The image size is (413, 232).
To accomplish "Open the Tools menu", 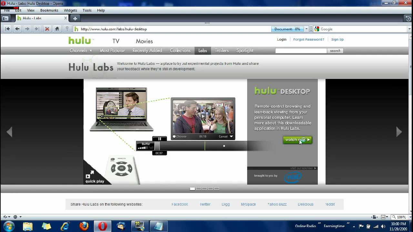I will (x=87, y=10).
